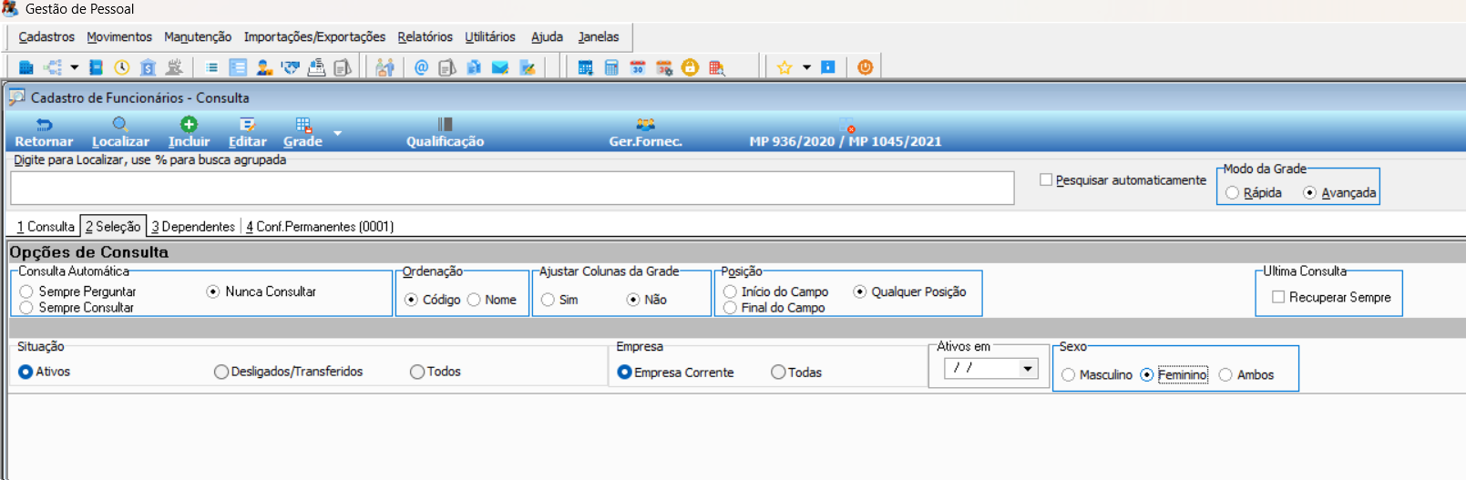Click the highlighted blue detail list icon
Image resolution: width=1466 pixels, height=480 pixels.
238,67
